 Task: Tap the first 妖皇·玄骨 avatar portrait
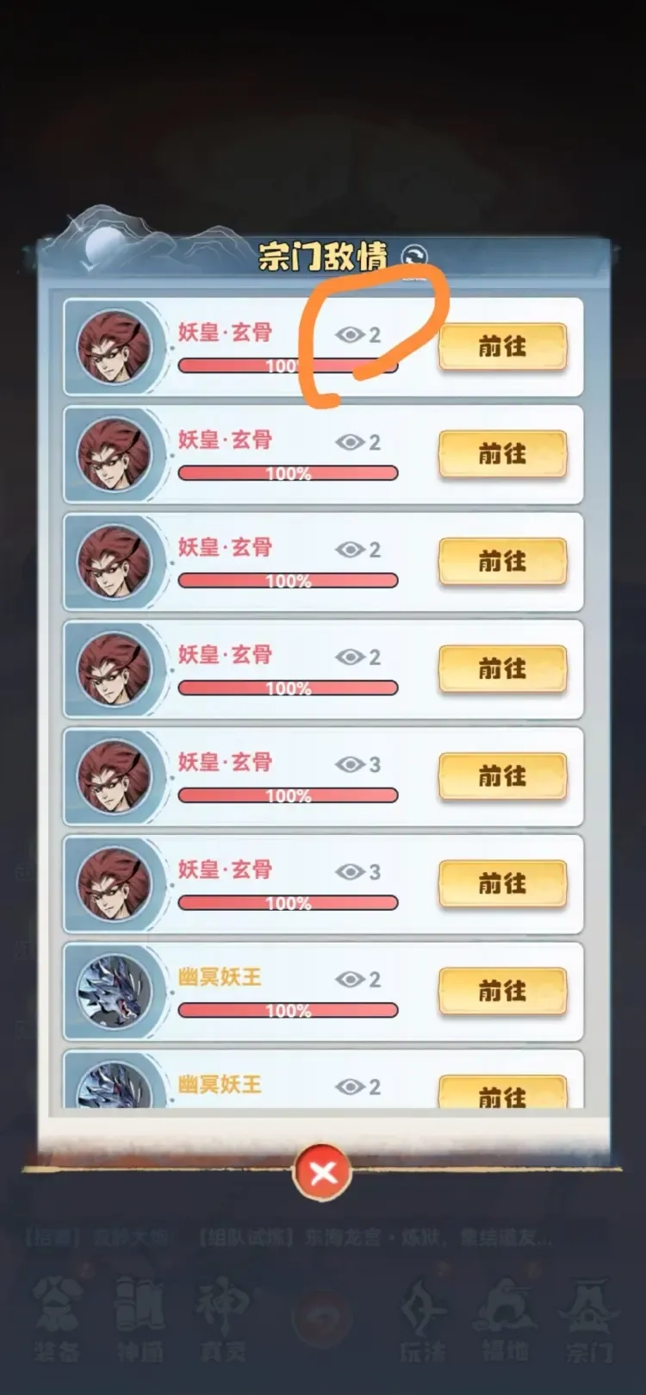pos(114,347)
